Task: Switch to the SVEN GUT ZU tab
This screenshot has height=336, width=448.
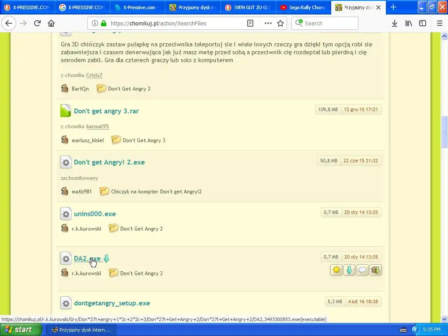Action: [x=248, y=7]
